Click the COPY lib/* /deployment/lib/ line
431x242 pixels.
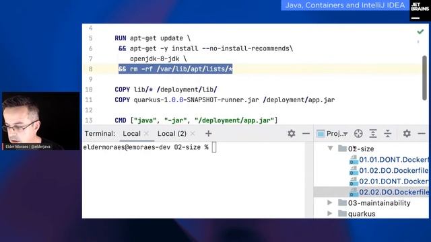pos(166,89)
